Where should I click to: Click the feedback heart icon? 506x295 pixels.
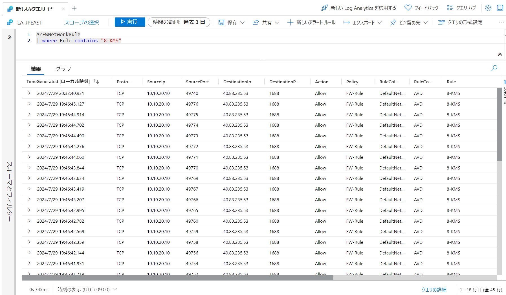coord(408,8)
